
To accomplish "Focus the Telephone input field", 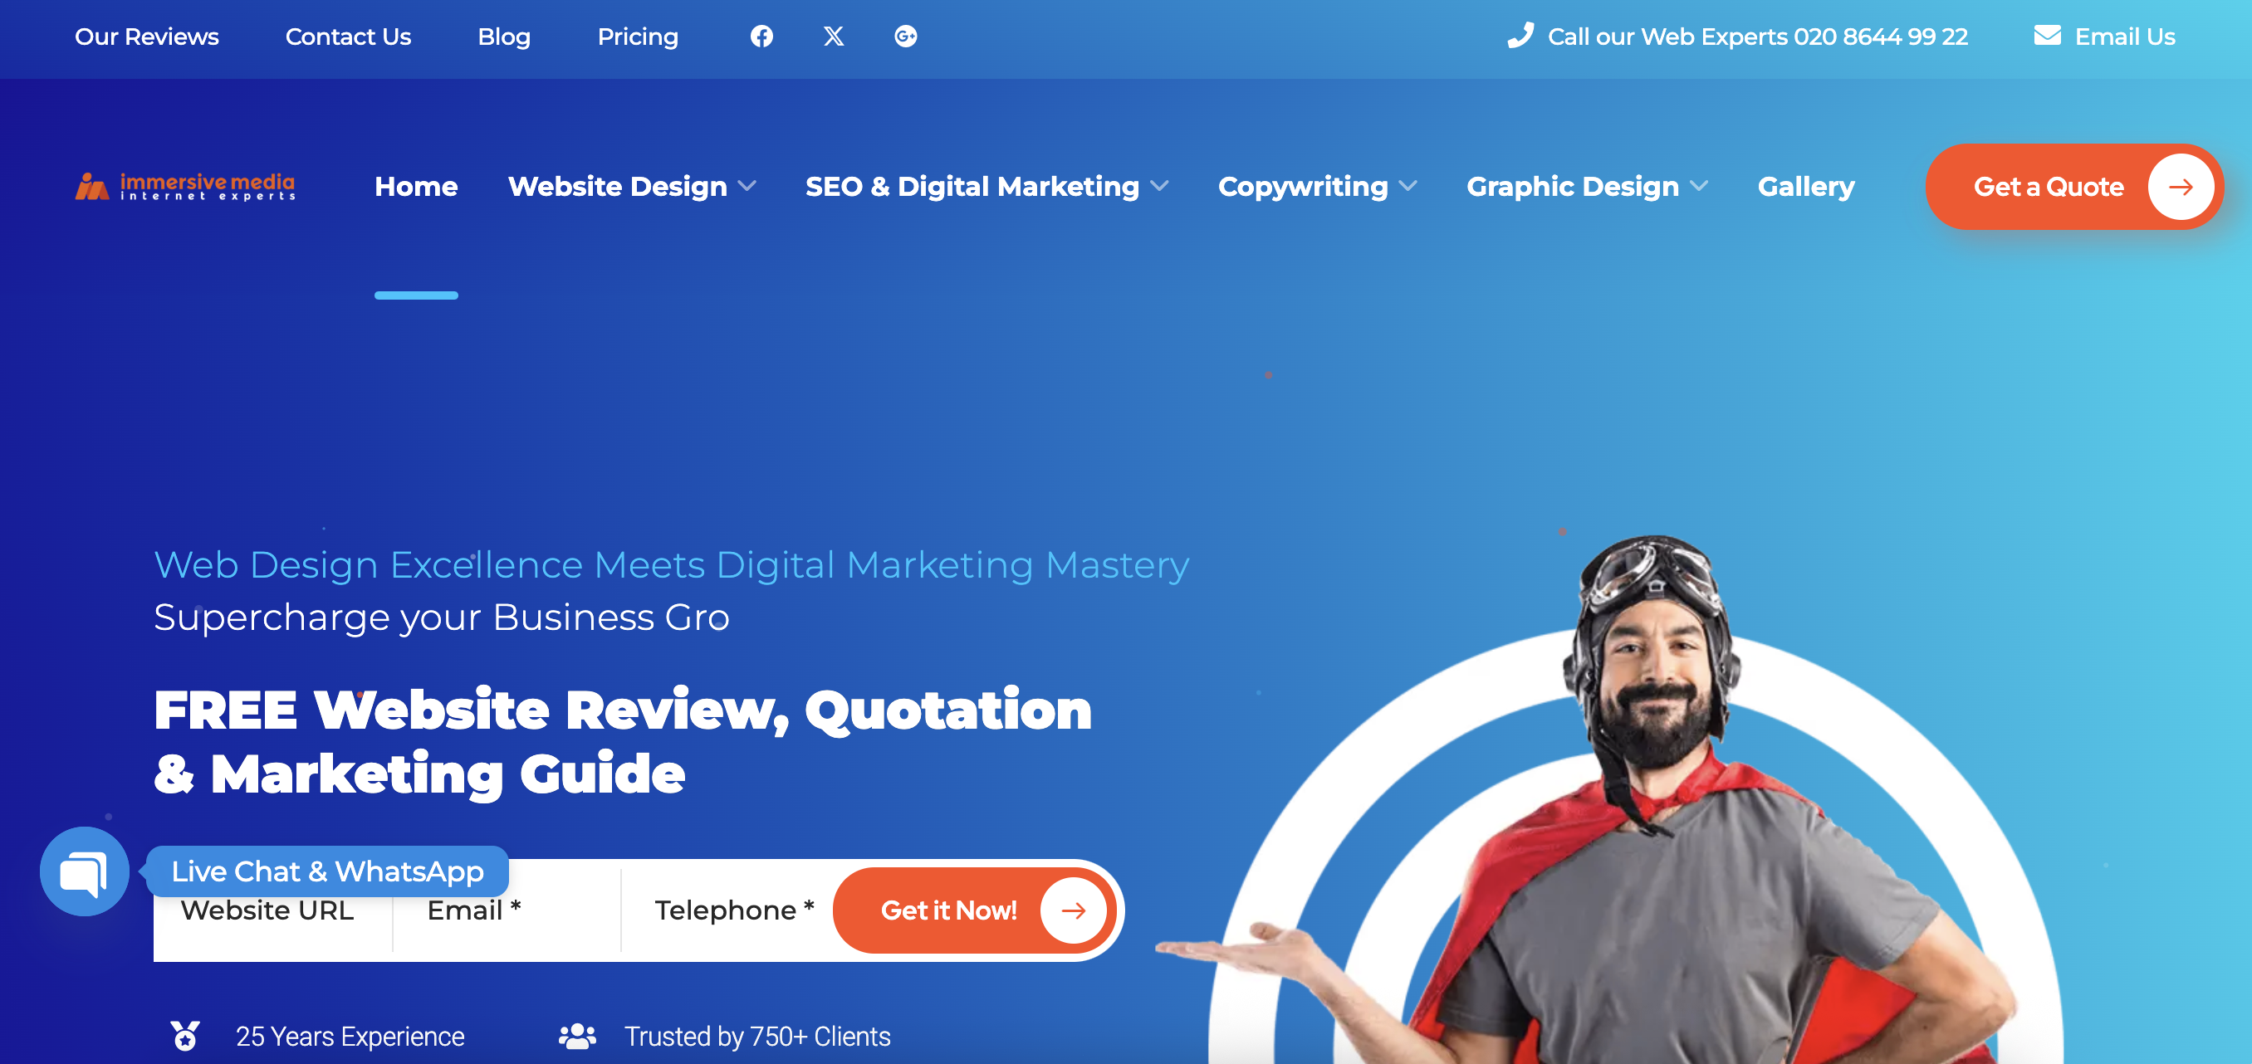I will [x=727, y=910].
